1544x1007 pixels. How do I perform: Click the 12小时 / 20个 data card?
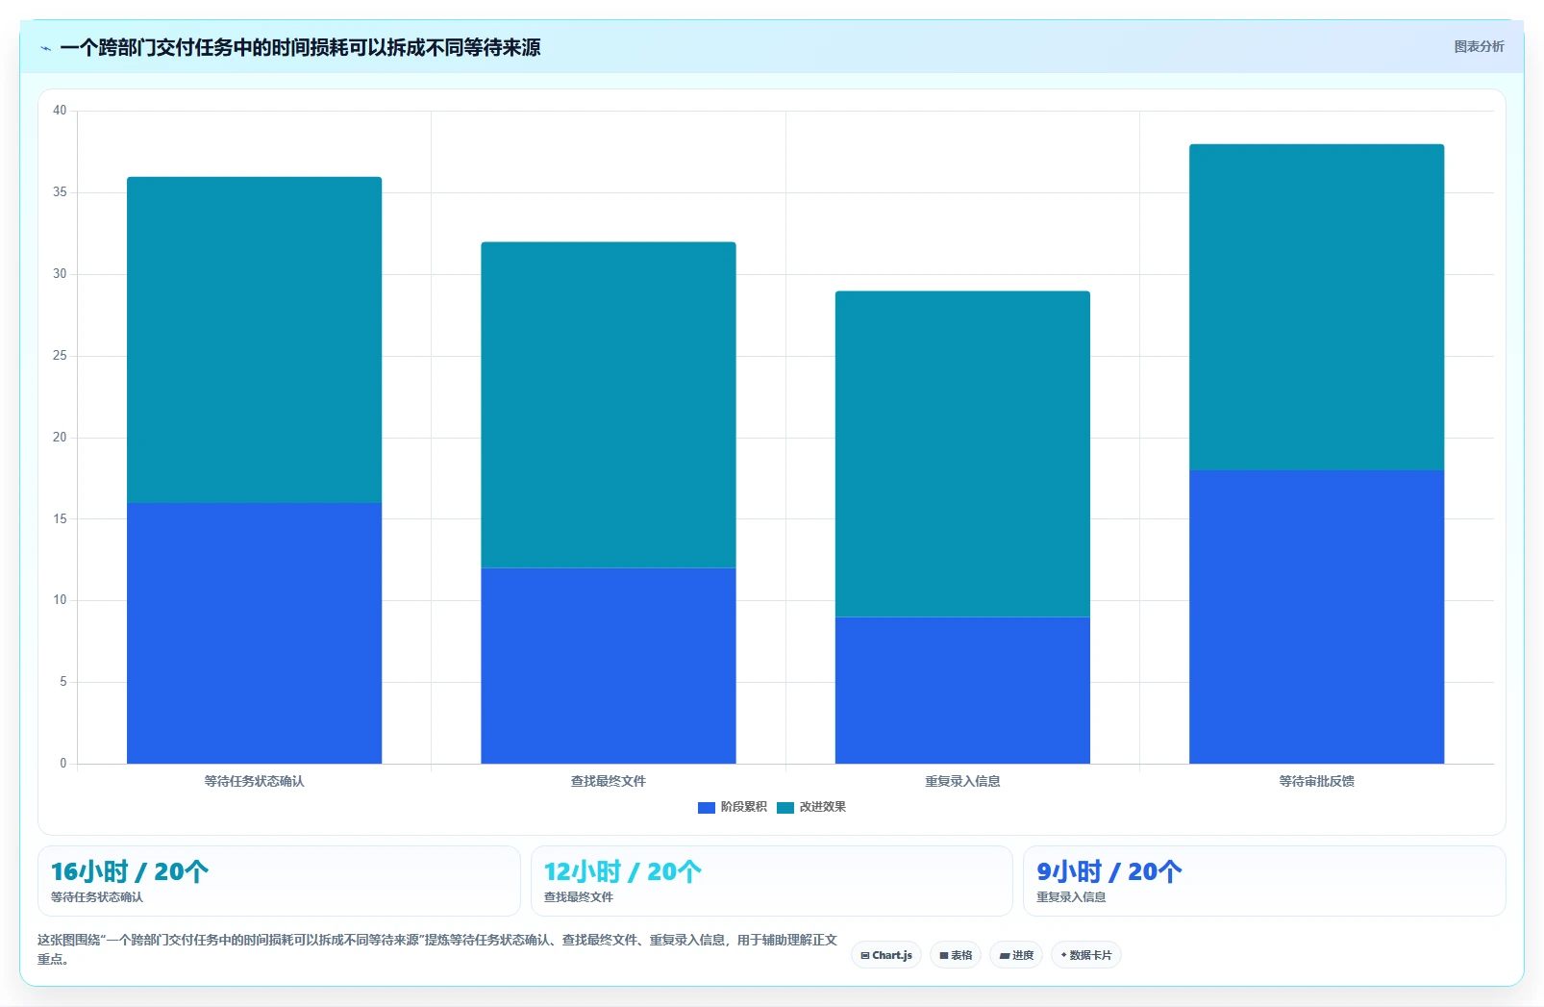coord(772,881)
